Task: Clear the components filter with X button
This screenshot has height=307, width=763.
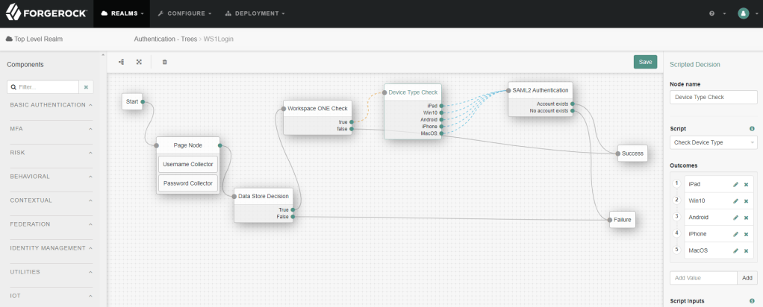Action: [86, 87]
